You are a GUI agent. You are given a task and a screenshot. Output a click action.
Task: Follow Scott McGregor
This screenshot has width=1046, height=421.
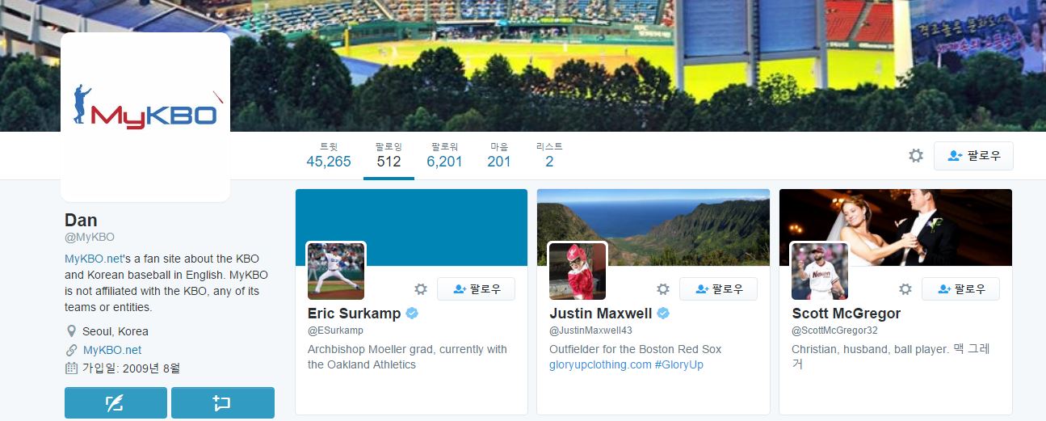point(960,289)
